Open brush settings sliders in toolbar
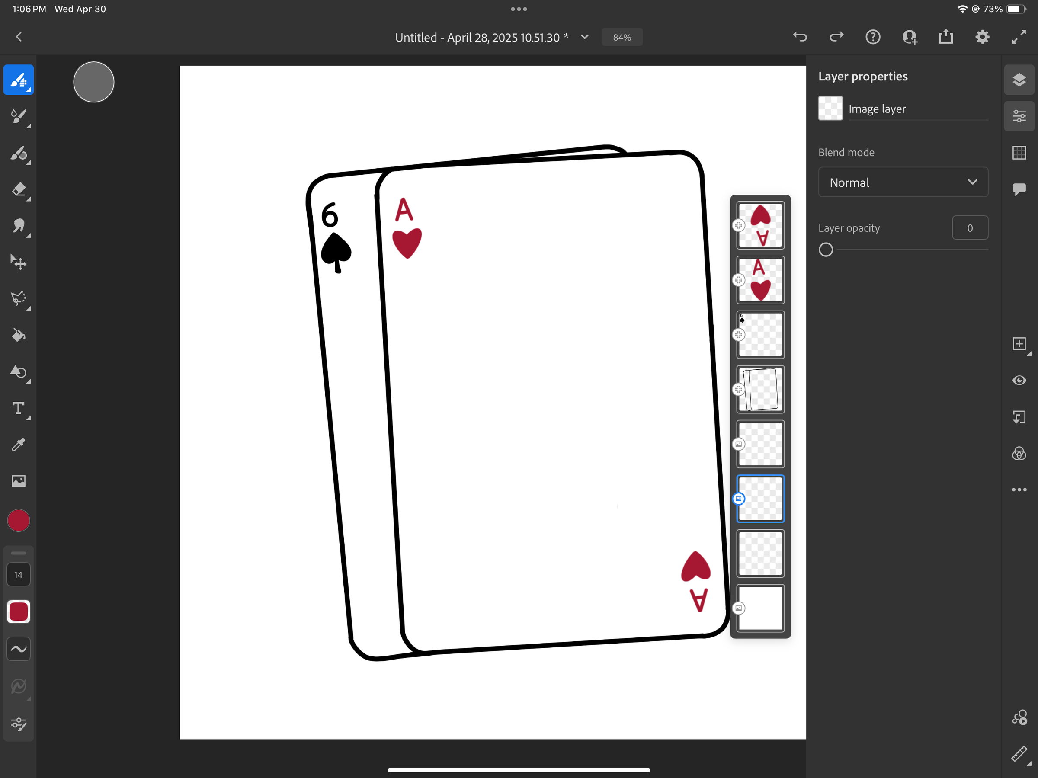Image resolution: width=1038 pixels, height=778 pixels. tap(19, 724)
